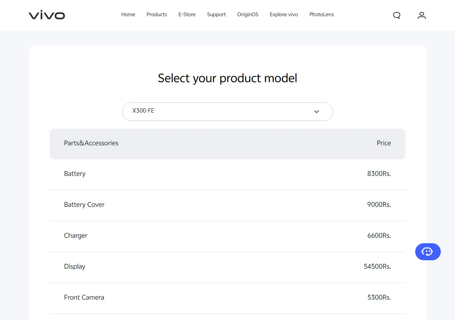Select the Charger row label
Screen dimensions: 455x320
click(x=76, y=235)
